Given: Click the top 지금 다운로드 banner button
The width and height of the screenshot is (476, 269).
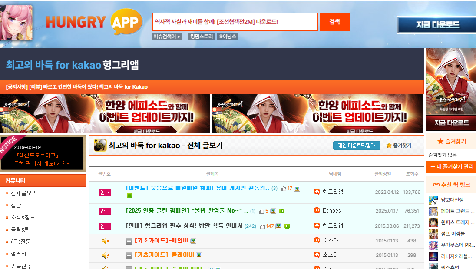Looking at the screenshot, I should click(x=437, y=25).
